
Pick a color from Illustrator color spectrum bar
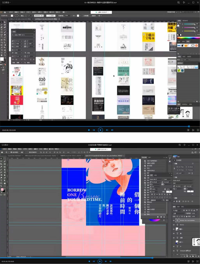coord(188,38)
